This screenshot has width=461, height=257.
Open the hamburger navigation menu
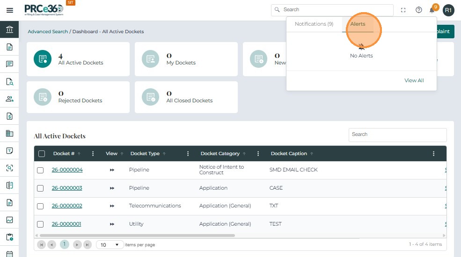[x=9, y=10]
